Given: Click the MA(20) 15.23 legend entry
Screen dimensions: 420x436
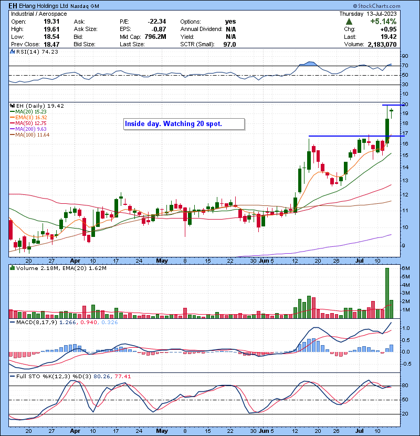Looking at the screenshot, I should (x=28, y=111).
